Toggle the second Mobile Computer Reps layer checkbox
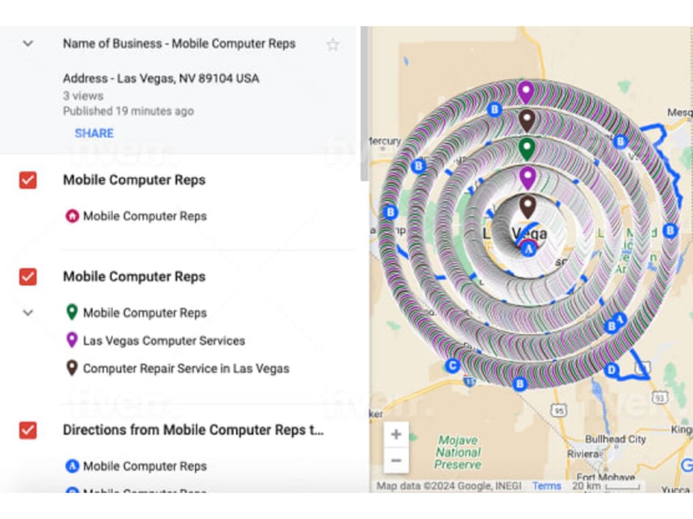 click(x=28, y=277)
